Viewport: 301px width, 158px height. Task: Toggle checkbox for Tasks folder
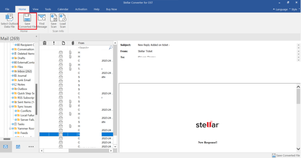pos(13,124)
